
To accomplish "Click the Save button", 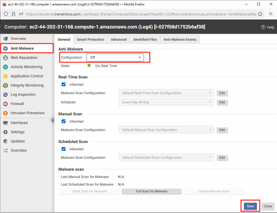I will pos(250,206).
